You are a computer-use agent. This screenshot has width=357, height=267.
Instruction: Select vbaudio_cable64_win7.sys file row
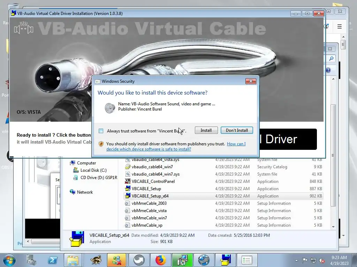click(x=223, y=174)
